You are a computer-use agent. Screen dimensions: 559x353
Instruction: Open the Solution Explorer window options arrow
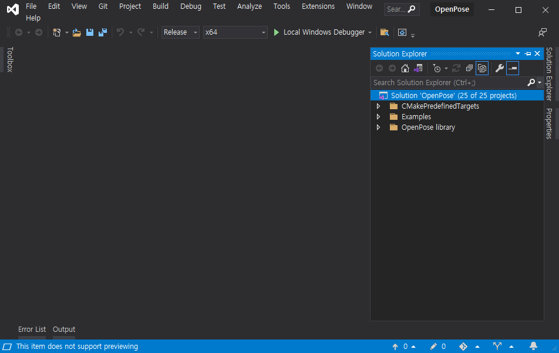point(518,54)
